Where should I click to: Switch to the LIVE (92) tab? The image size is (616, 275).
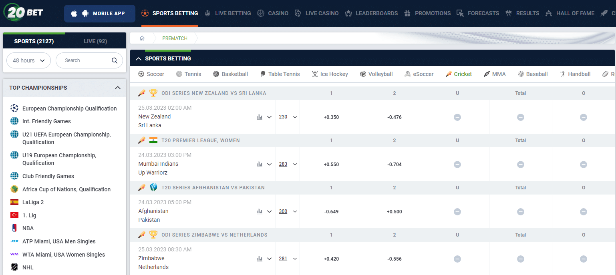[95, 41]
